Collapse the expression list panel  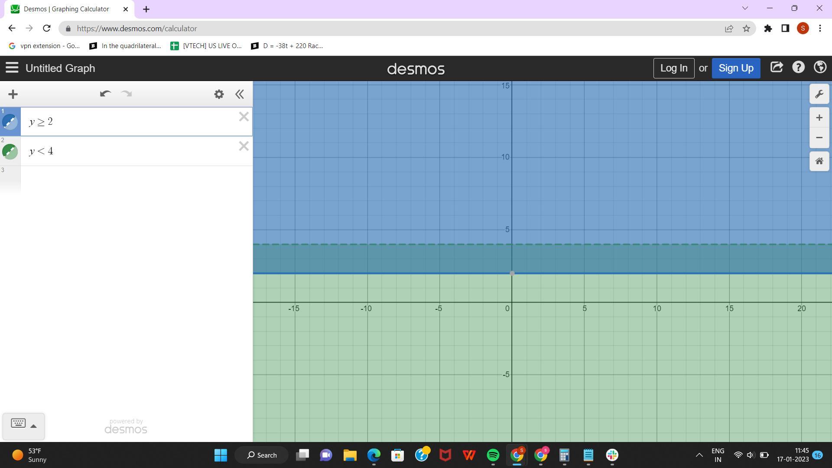(x=240, y=94)
